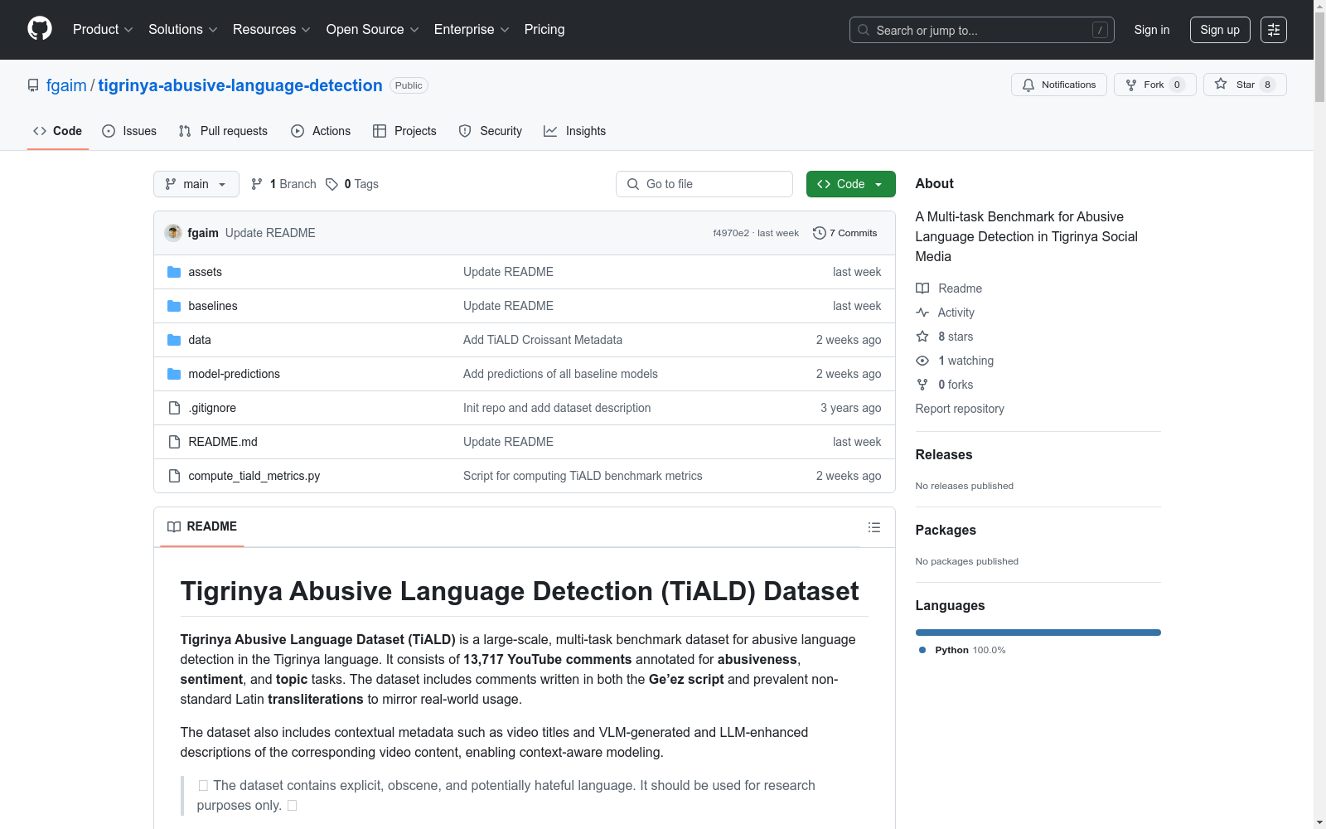Click the Notifications bell icon

tap(1028, 85)
